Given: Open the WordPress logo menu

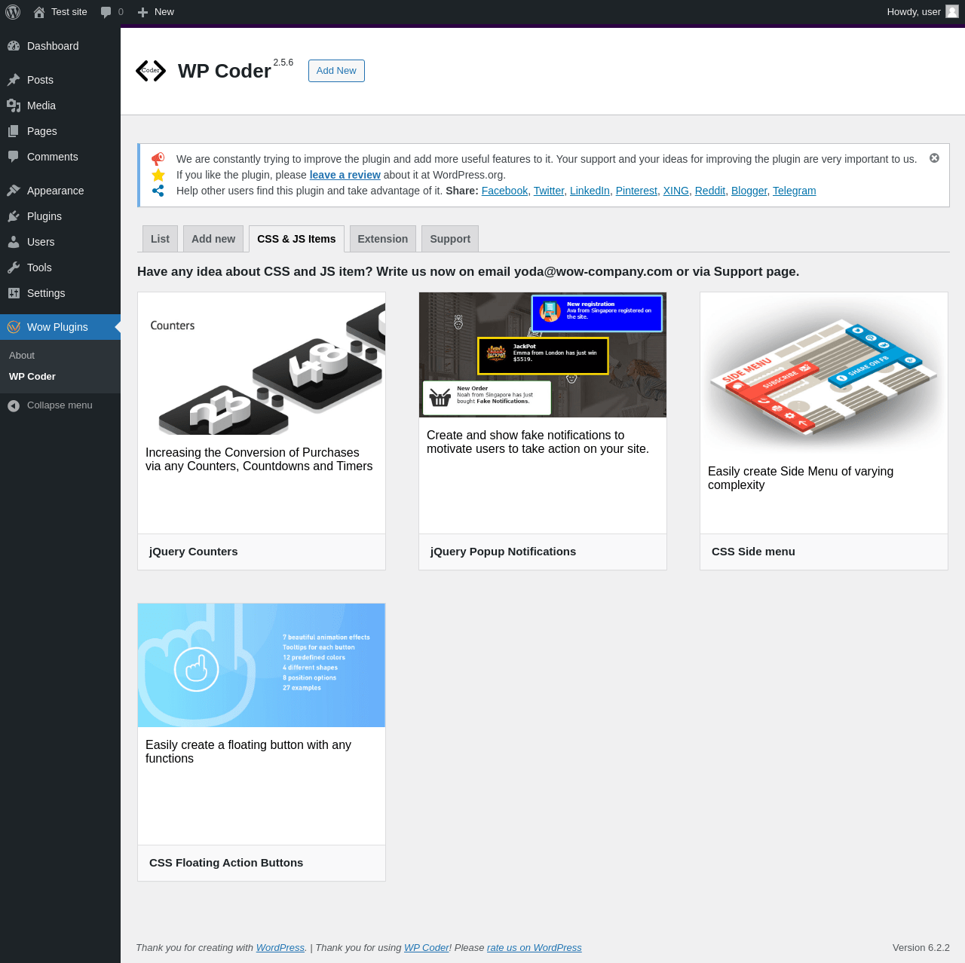Looking at the screenshot, I should [13, 12].
